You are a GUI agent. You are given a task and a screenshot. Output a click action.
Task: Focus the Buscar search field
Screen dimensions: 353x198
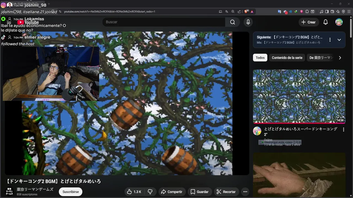click(x=164, y=22)
